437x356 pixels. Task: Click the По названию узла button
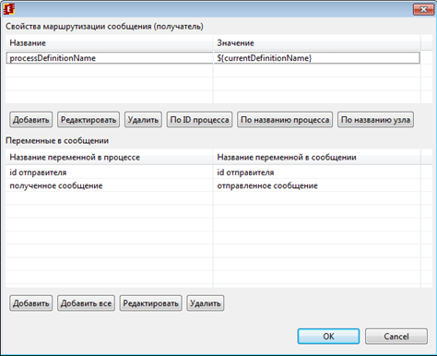coord(375,120)
